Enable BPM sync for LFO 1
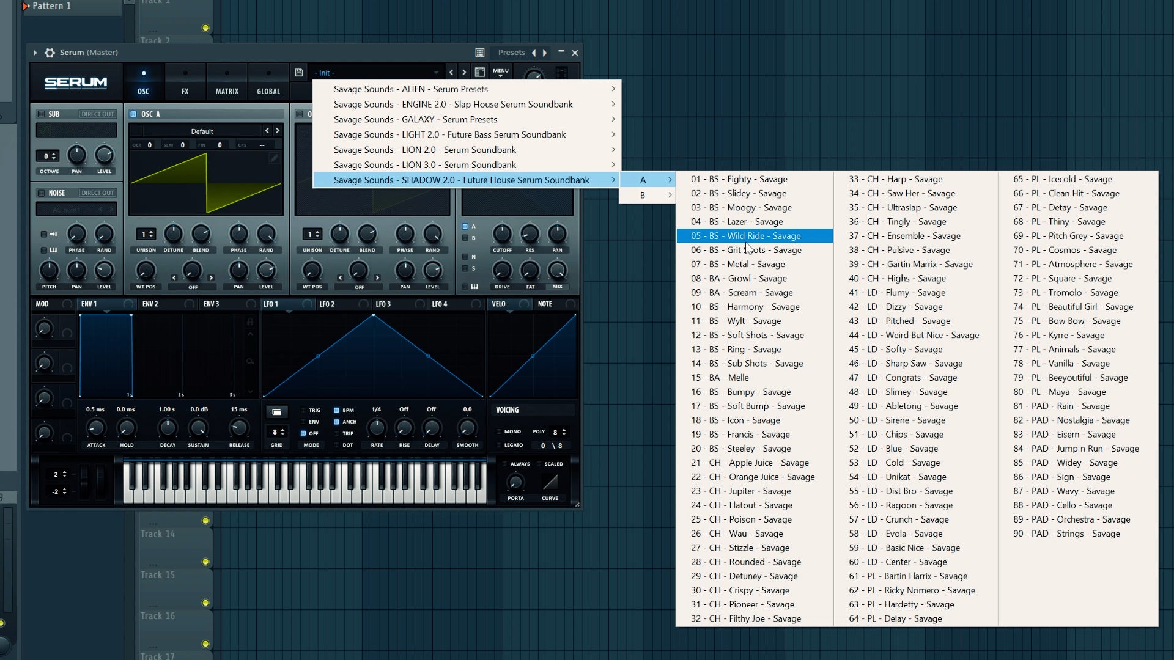 coord(336,409)
